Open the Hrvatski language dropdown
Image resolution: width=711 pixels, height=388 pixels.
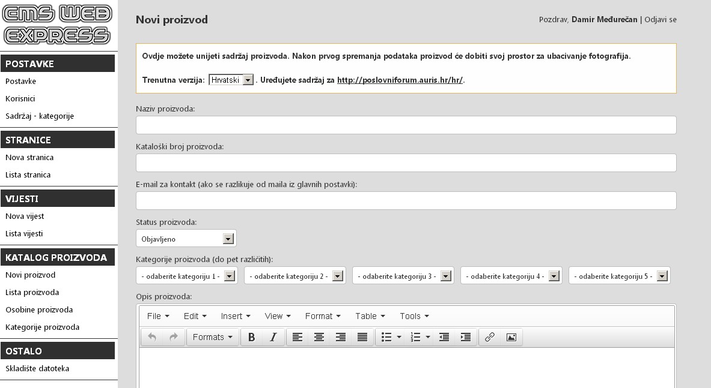pos(231,80)
